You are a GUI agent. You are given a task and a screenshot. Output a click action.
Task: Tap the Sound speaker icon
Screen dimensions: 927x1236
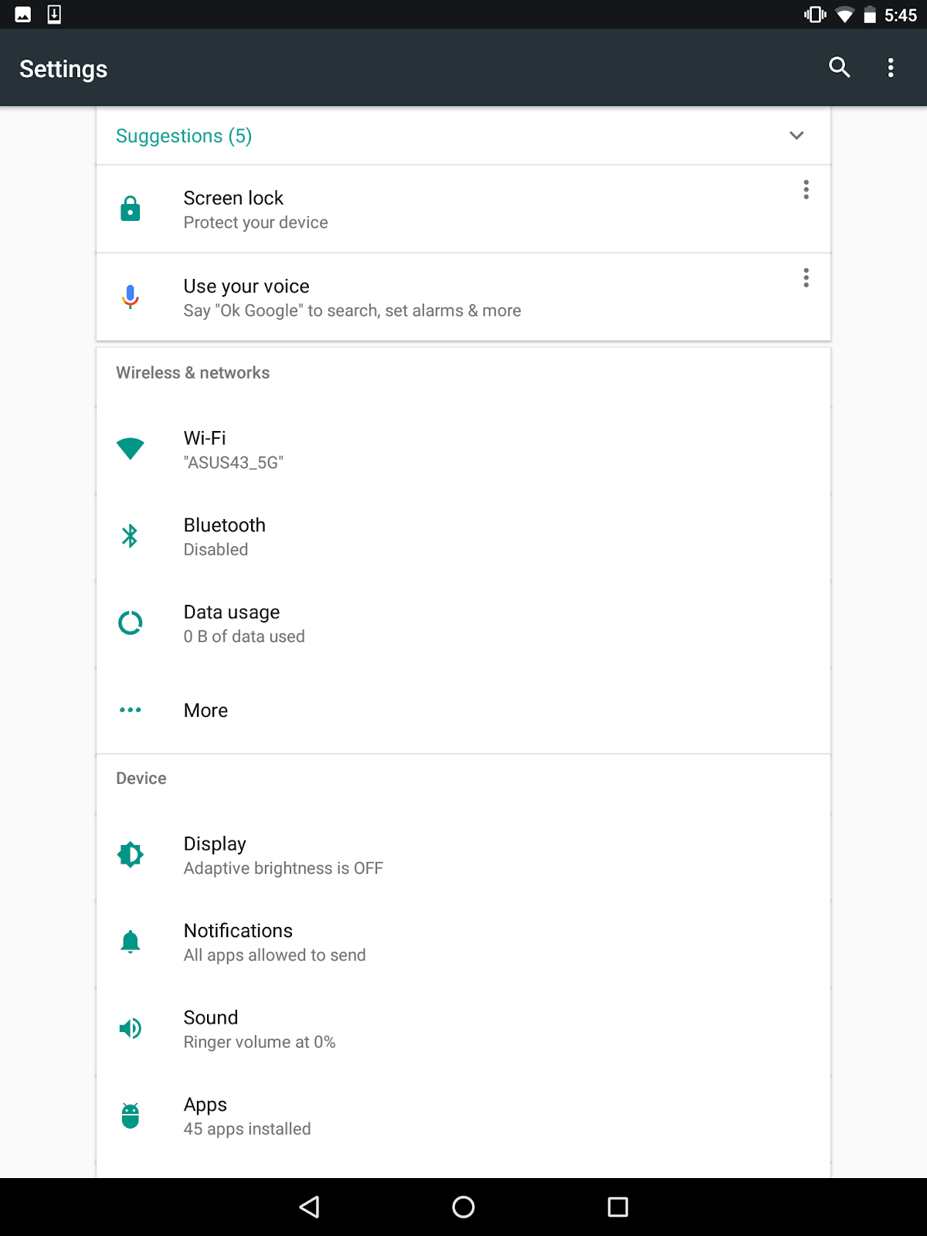pyautogui.click(x=131, y=1029)
